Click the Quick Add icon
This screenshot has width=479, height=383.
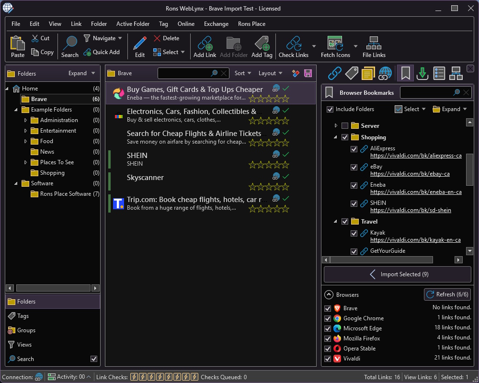point(87,52)
